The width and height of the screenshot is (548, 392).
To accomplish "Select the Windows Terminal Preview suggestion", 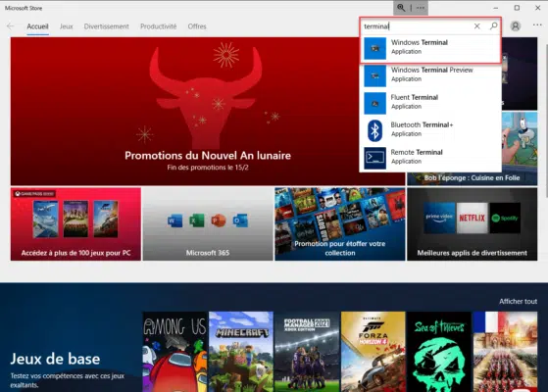I will [x=430, y=75].
